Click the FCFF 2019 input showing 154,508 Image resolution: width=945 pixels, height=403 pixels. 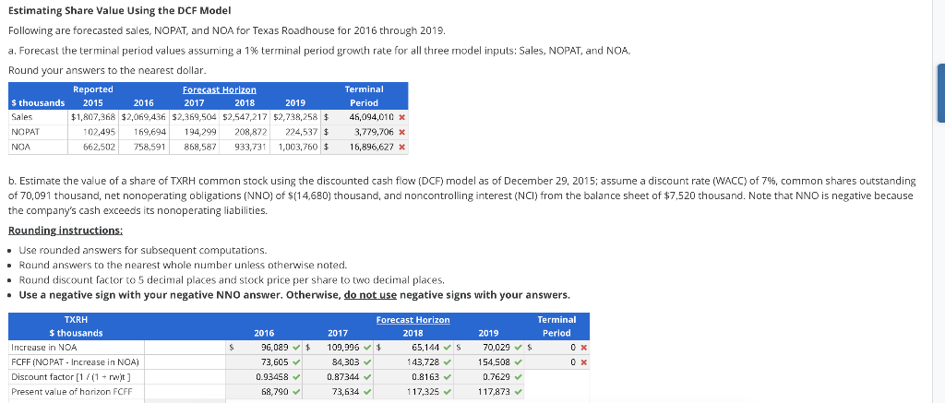pyautogui.click(x=487, y=362)
